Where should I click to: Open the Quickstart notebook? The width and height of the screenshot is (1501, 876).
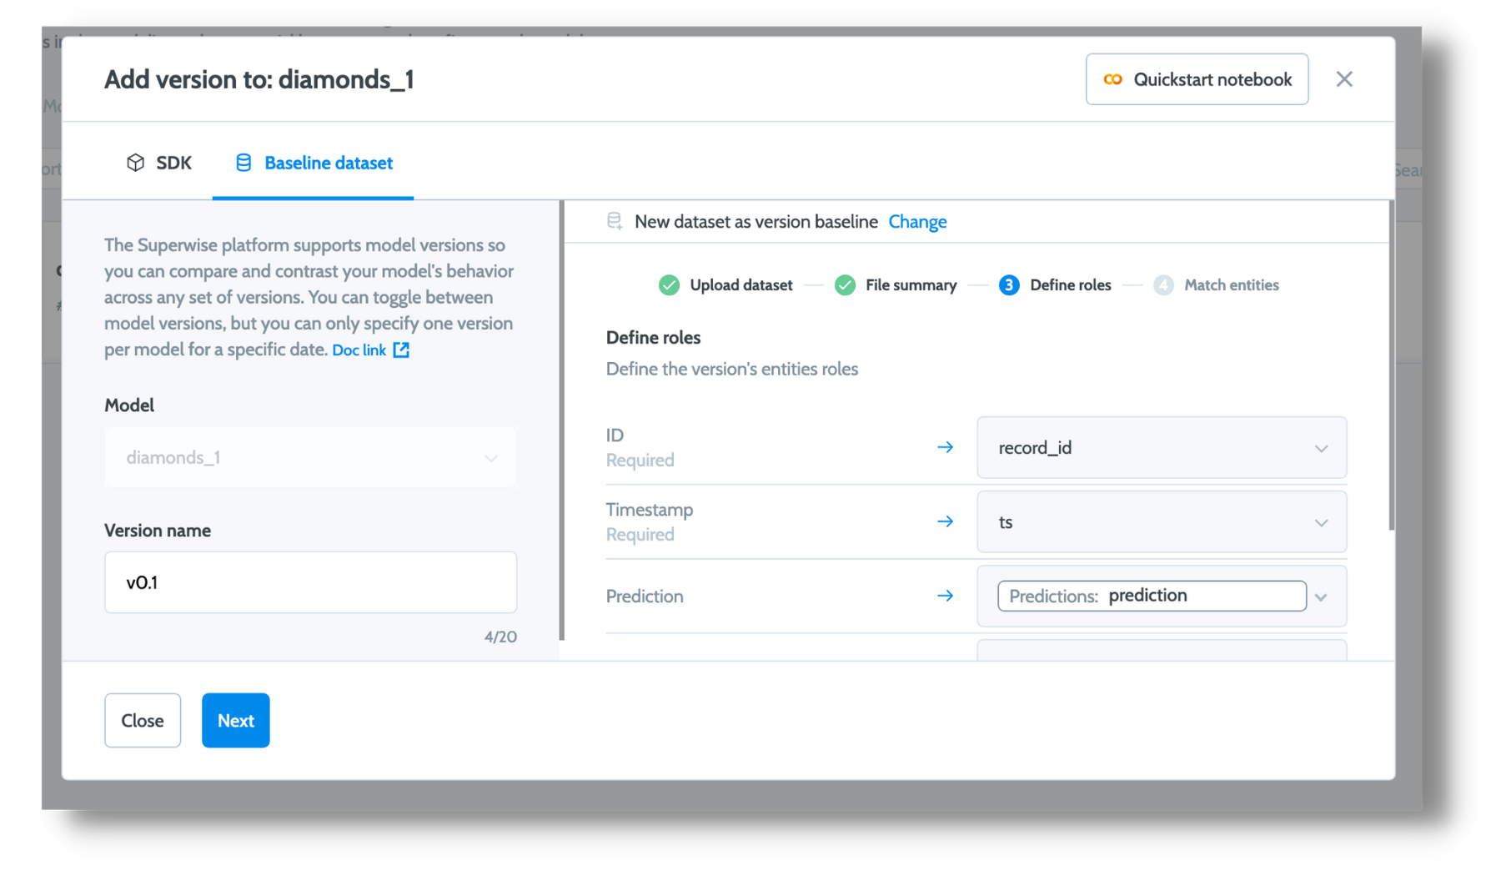(x=1197, y=79)
